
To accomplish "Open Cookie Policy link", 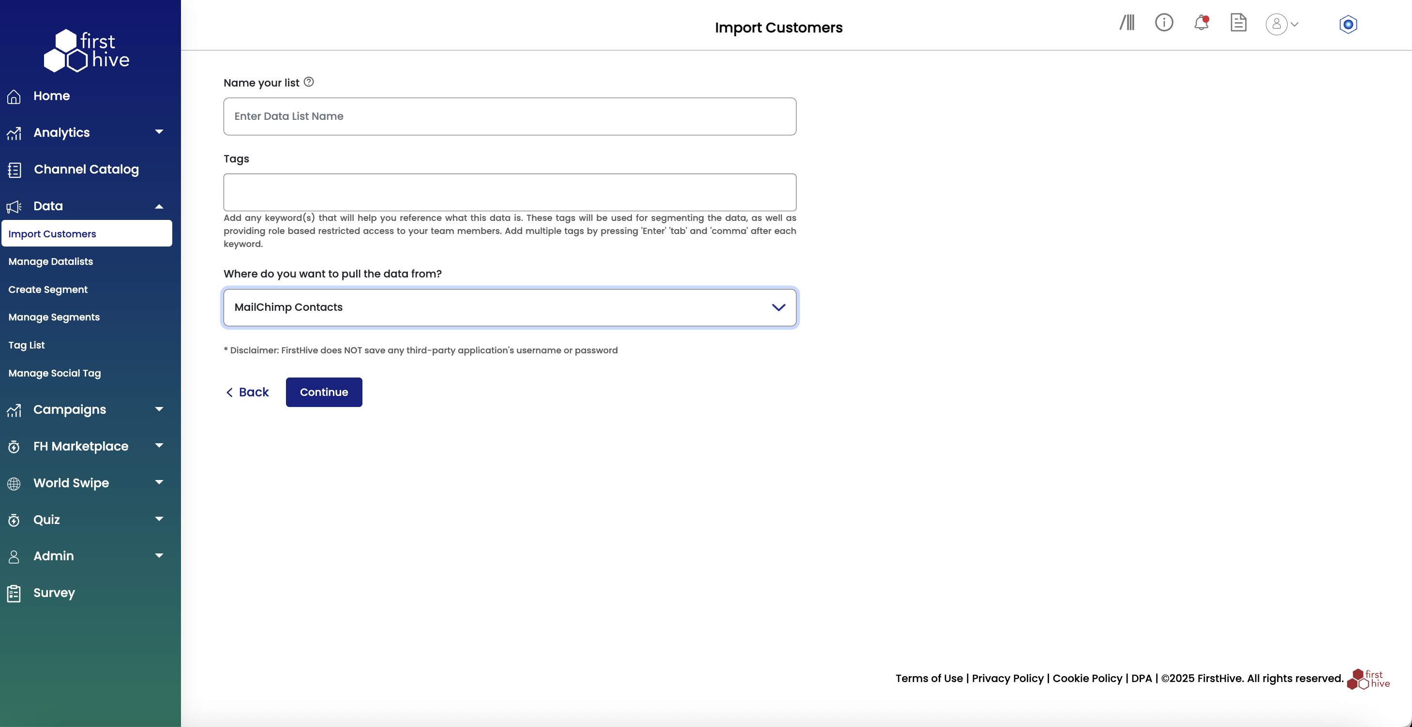I will click(1087, 679).
